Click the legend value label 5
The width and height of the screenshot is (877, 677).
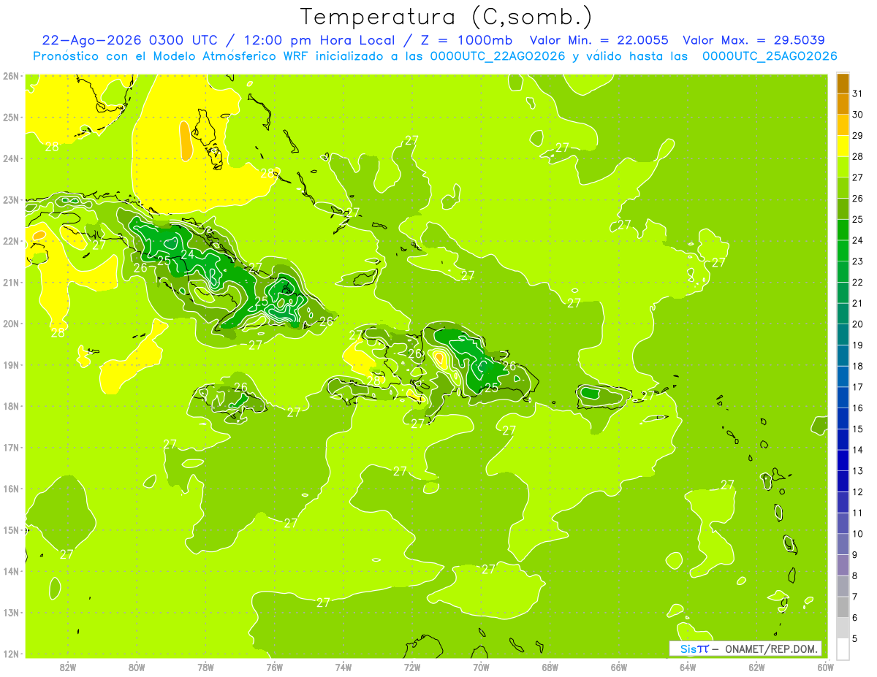[856, 638]
